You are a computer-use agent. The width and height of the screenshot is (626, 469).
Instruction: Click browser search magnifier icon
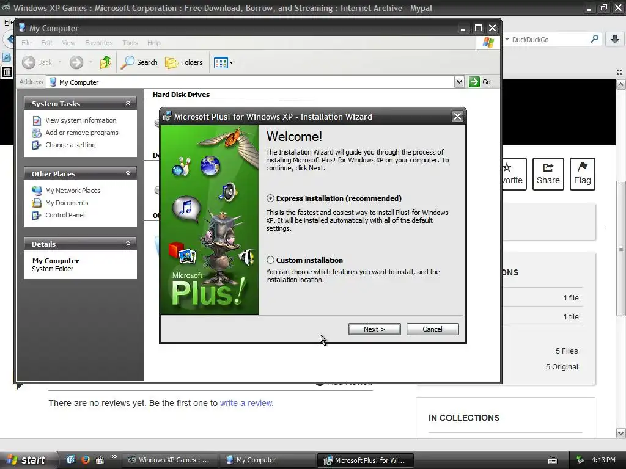(x=594, y=39)
